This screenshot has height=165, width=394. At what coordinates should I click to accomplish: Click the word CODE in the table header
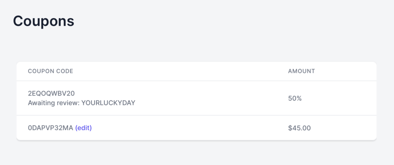(x=67, y=71)
